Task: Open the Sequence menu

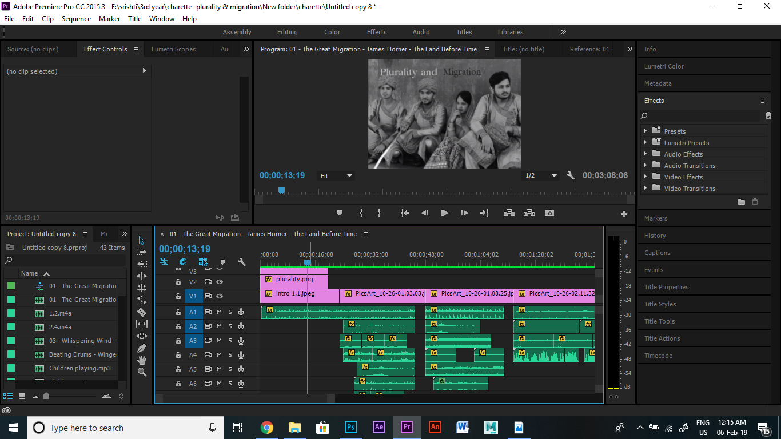Action: point(76,19)
